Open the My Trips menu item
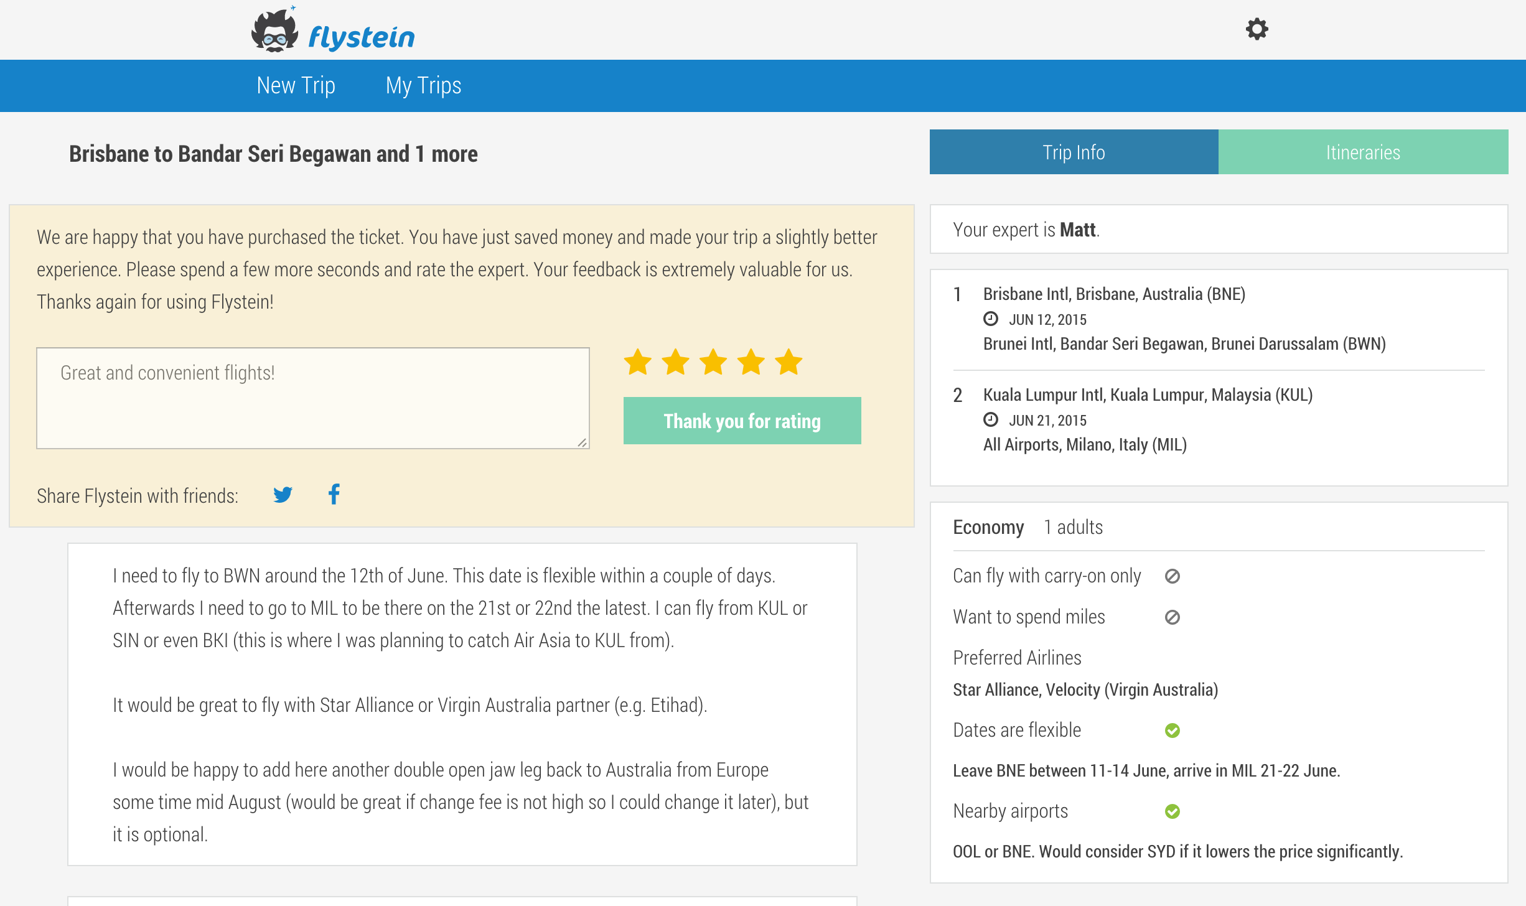This screenshot has width=1526, height=906. point(423,86)
